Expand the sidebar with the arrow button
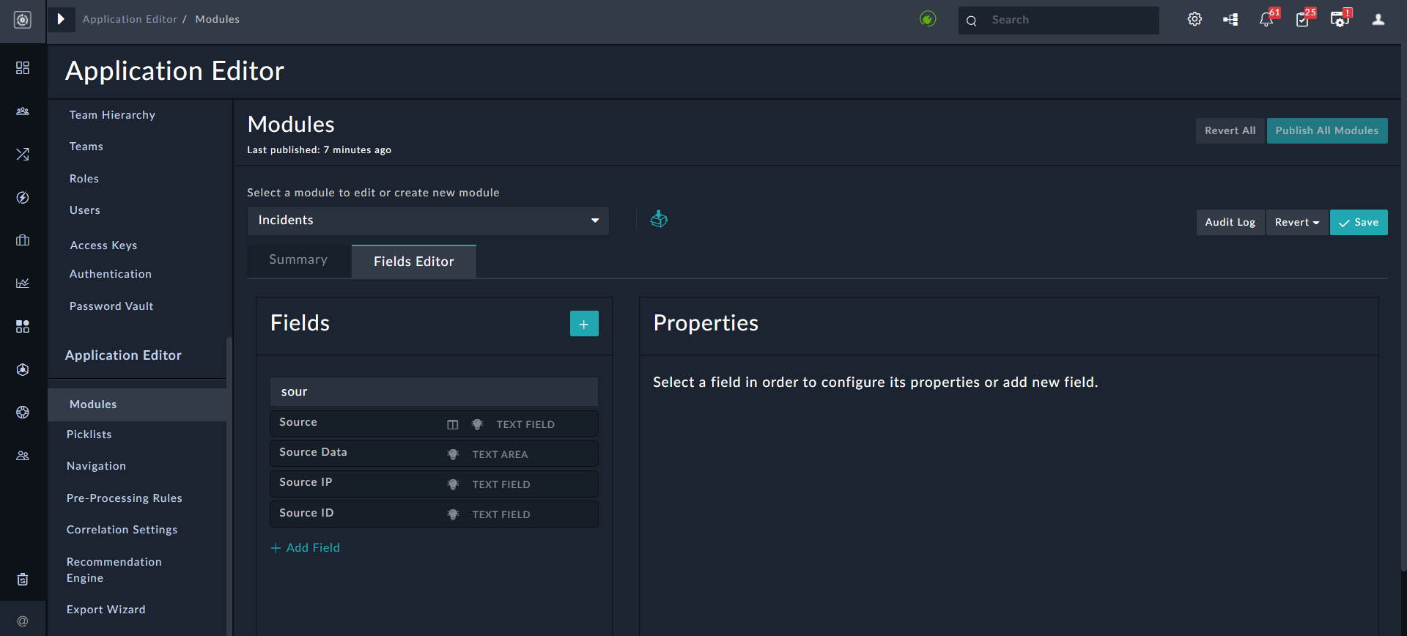Viewport: 1407px width, 636px height. 61,19
